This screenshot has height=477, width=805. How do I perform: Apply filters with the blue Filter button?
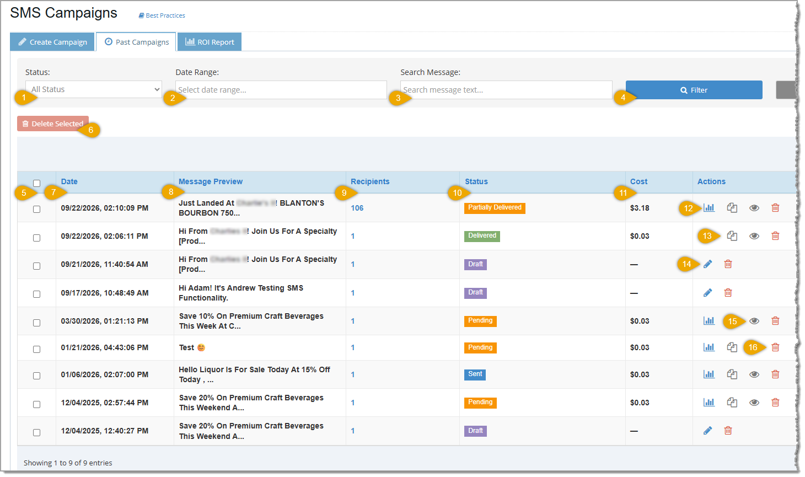click(694, 90)
